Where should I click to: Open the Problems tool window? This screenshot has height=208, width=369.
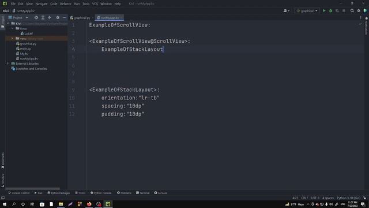point(124,193)
